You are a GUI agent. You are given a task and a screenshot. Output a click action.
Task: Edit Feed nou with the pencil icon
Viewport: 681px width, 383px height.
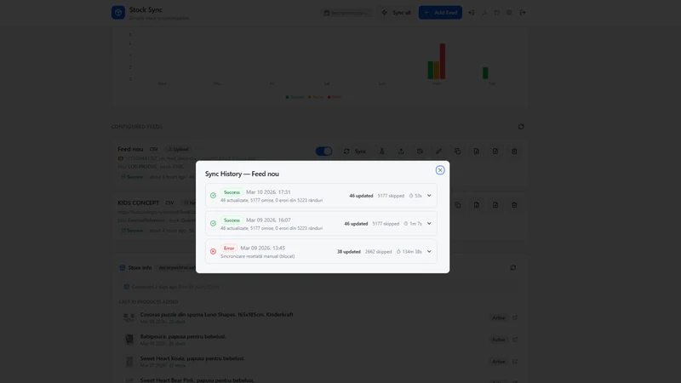pyautogui.click(x=438, y=151)
